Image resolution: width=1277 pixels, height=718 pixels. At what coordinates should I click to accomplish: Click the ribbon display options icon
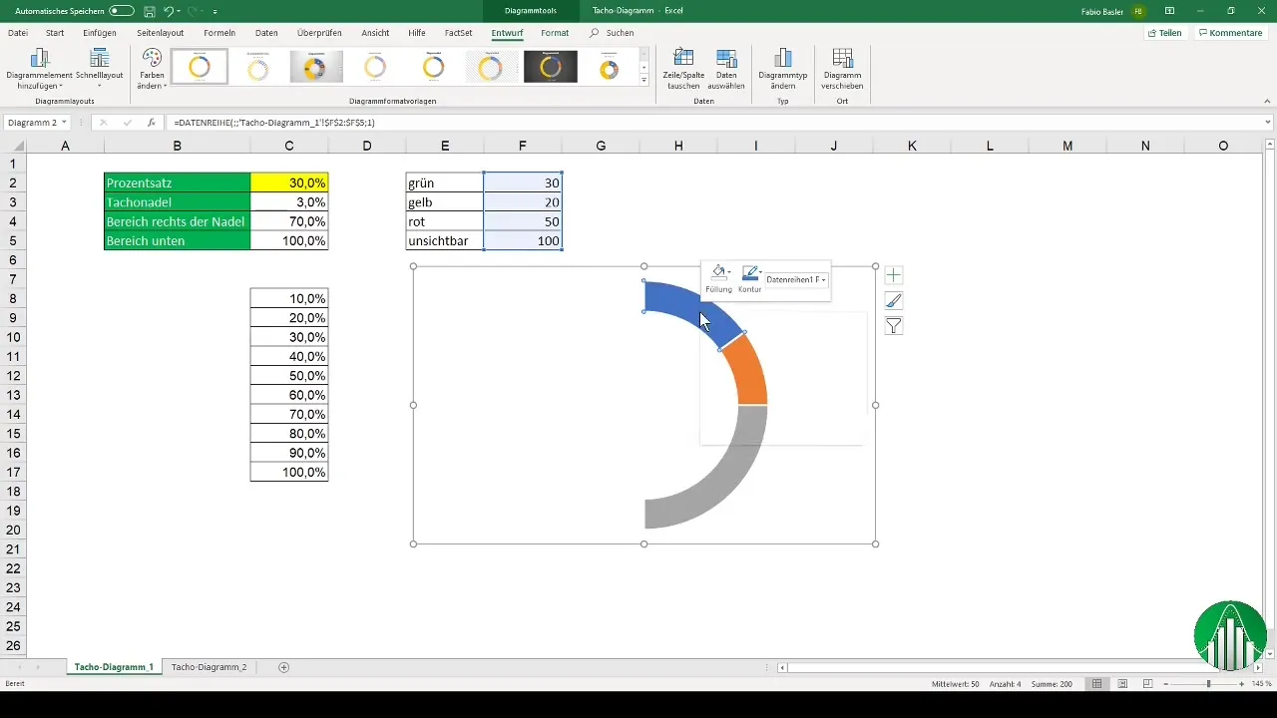coord(1170,10)
